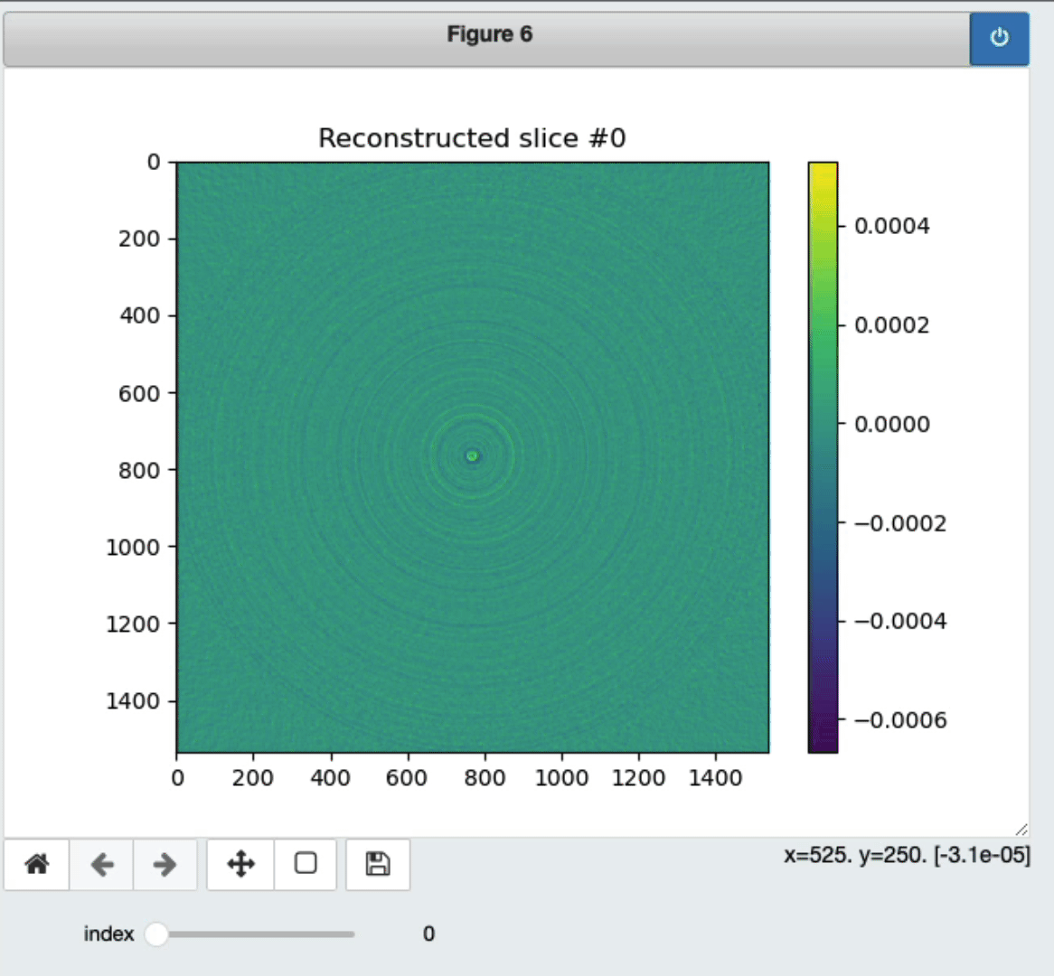Click the dark purple bottom of the colorbar
This screenshot has height=976, width=1054.
(823, 745)
